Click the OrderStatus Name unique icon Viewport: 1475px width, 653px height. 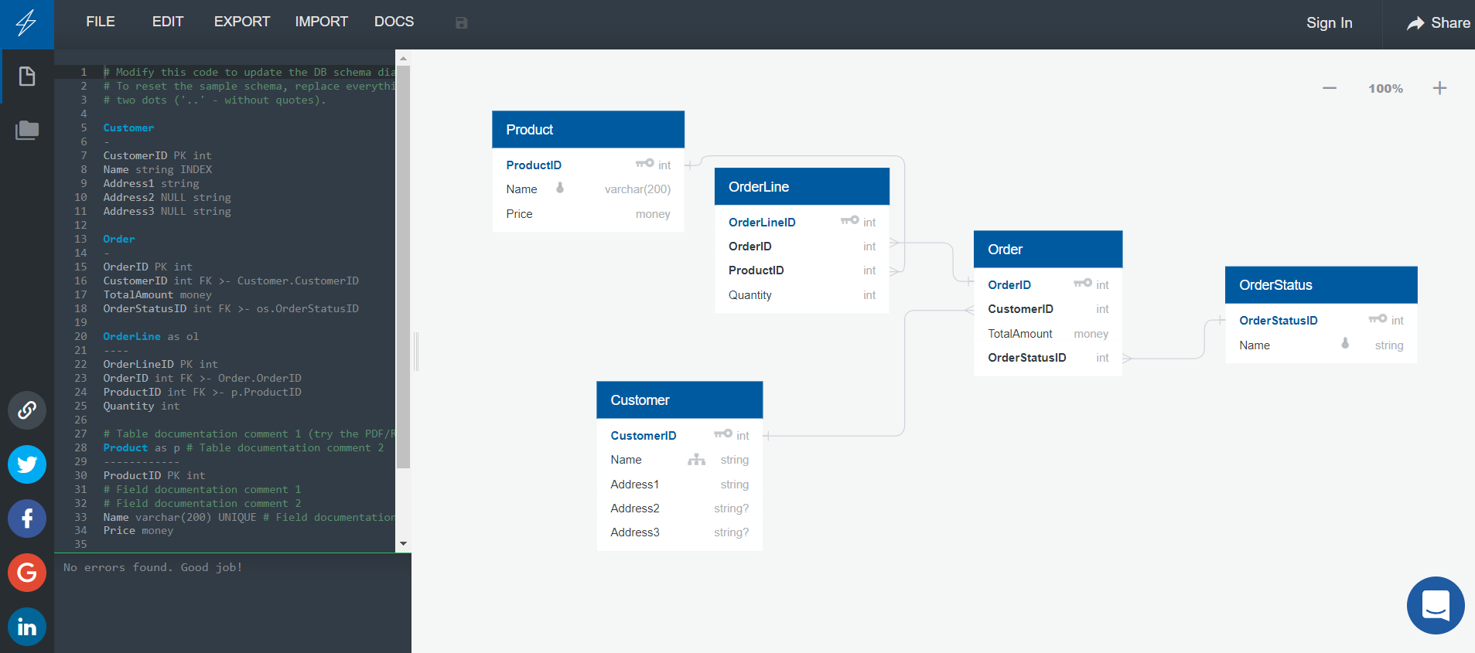(1345, 344)
